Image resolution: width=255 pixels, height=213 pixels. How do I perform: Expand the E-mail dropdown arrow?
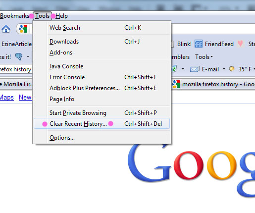(x=224, y=69)
